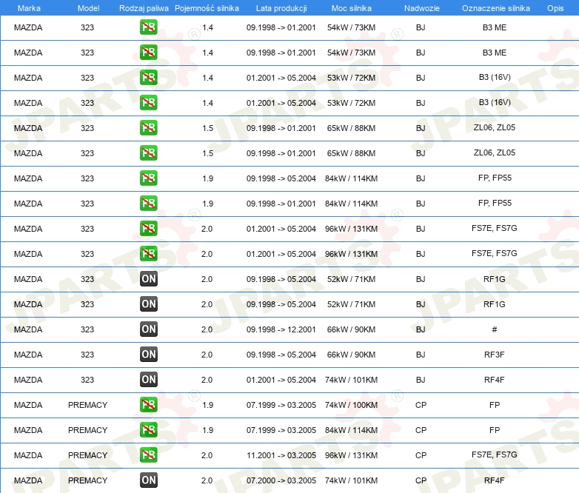Select '01.2001 -> 05.2004' in 323 RF4F row
The height and width of the screenshot is (493, 579).
coord(281,380)
